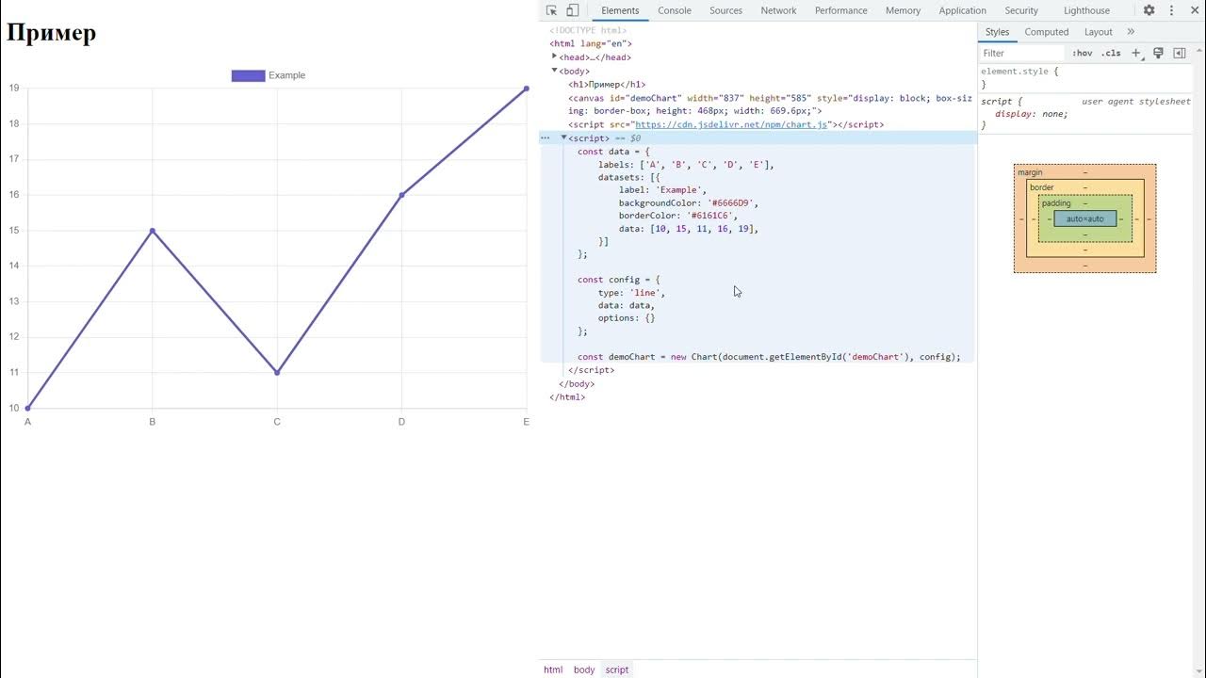The image size is (1206, 678).
Task: Open the Application tab
Action: coord(963,10)
